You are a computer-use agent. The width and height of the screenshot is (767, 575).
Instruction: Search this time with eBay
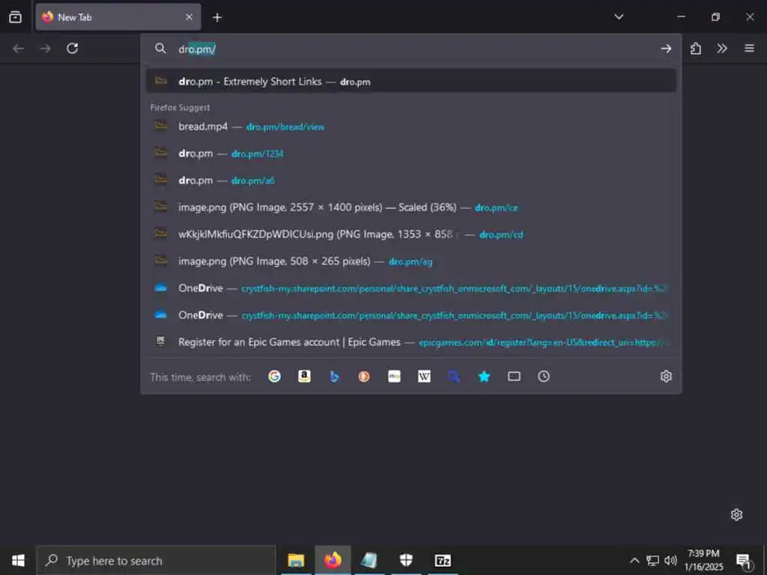394,376
